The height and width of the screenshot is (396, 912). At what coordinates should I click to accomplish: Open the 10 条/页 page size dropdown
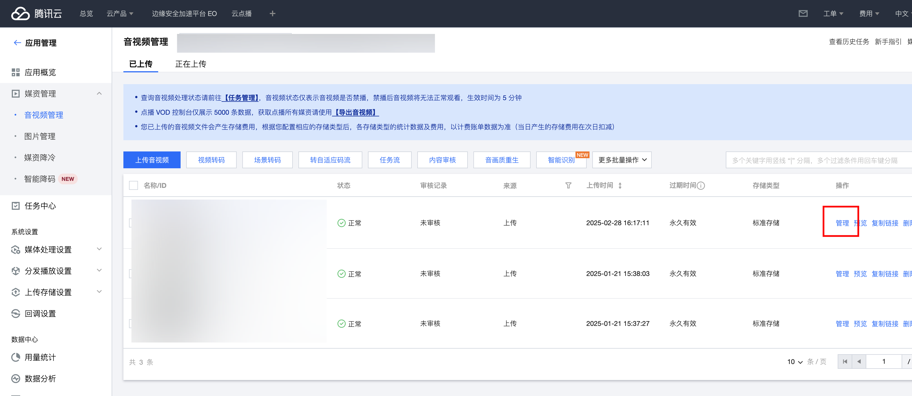tap(794, 362)
